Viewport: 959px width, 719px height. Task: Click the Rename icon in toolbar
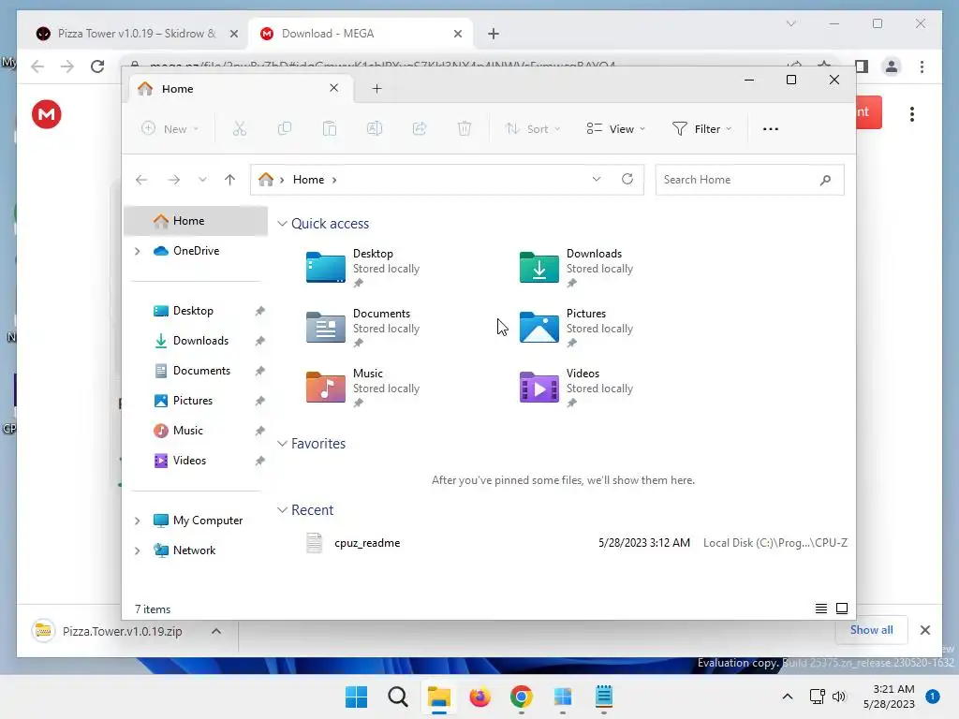tap(375, 128)
